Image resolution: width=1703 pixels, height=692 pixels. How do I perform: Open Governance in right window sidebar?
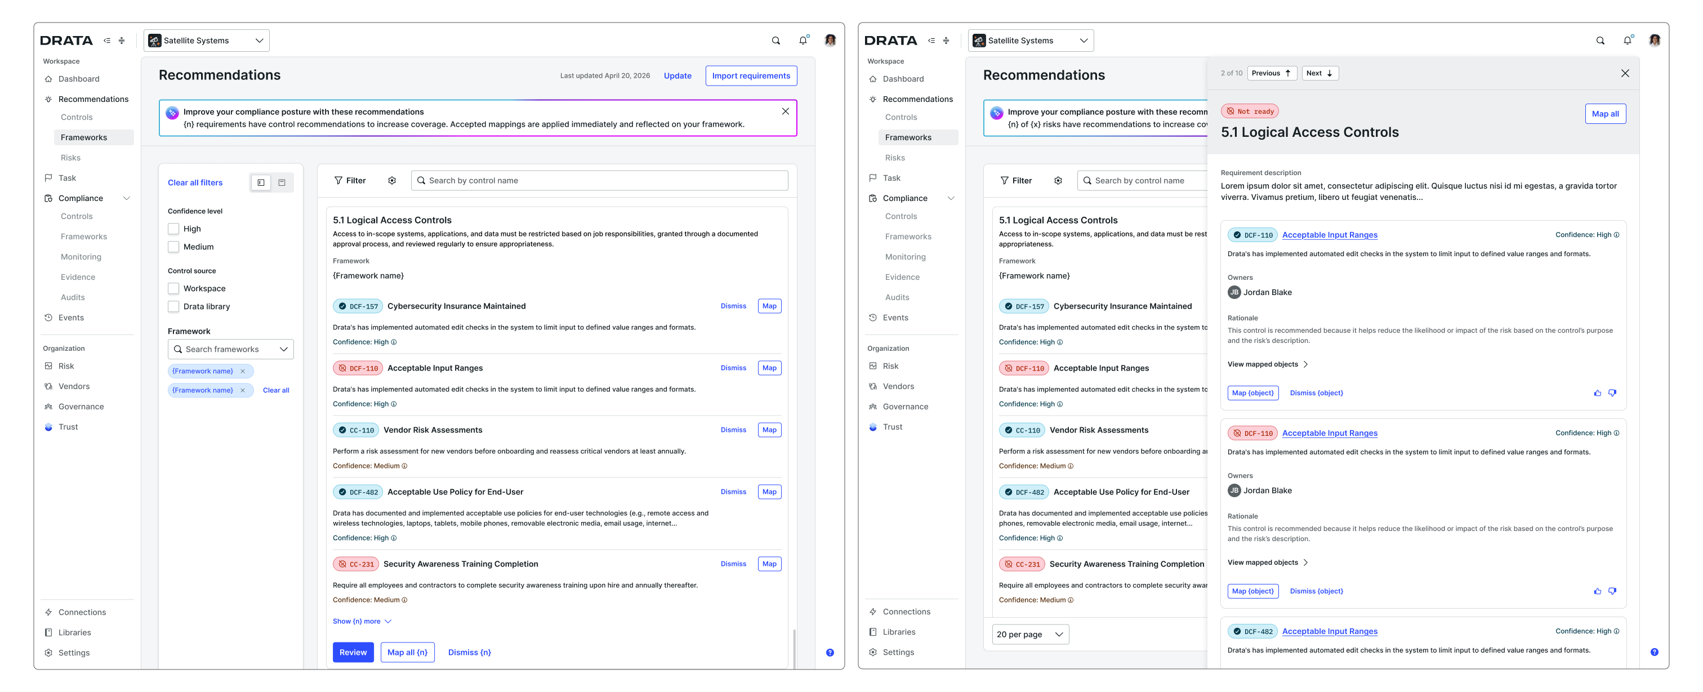point(905,407)
